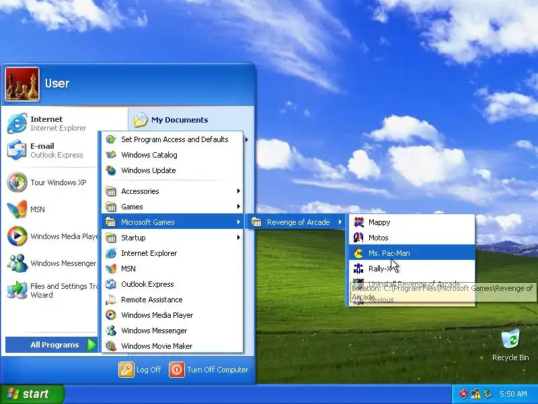The image size is (538, 404).
Task: Click the green start button
Action: [32, 394]
